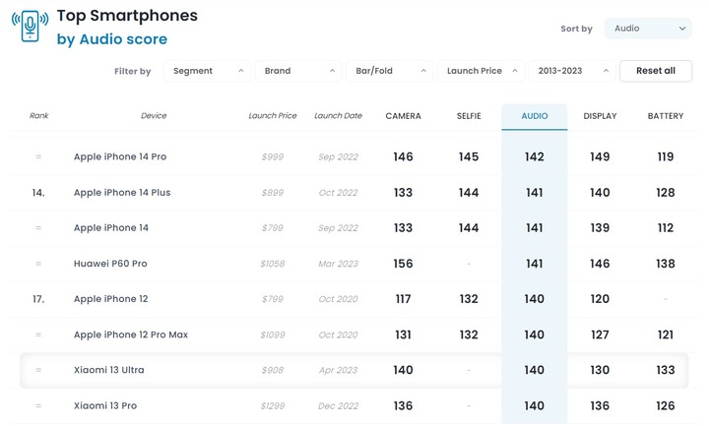The width and height of the screenshot is (709, 426).
Task: Switch to the BATTERY score column
Action: click(666, 116)
